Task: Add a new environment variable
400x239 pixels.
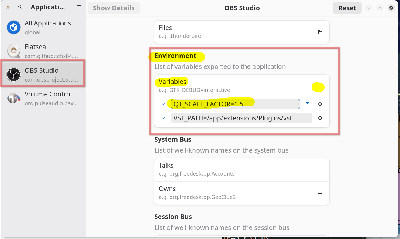Action: [320, 87]
